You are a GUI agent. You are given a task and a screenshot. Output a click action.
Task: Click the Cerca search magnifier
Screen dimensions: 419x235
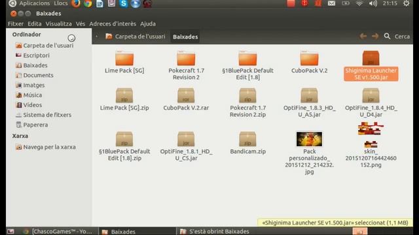tap(387, 37)
